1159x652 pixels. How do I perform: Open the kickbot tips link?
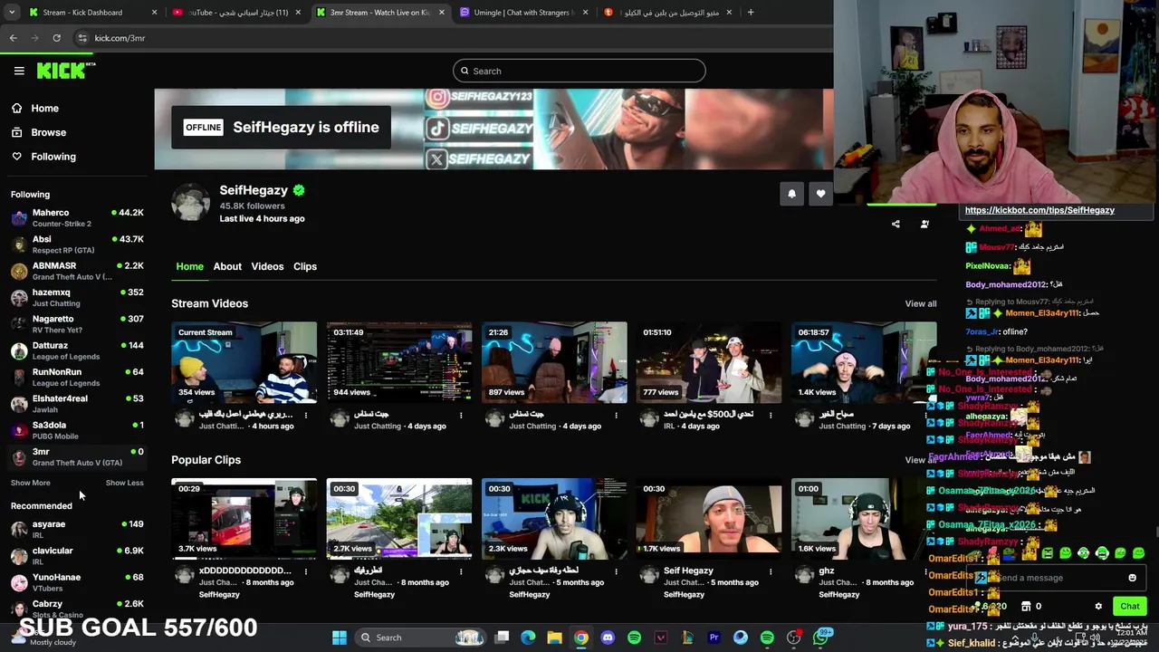pos(1039,210)
